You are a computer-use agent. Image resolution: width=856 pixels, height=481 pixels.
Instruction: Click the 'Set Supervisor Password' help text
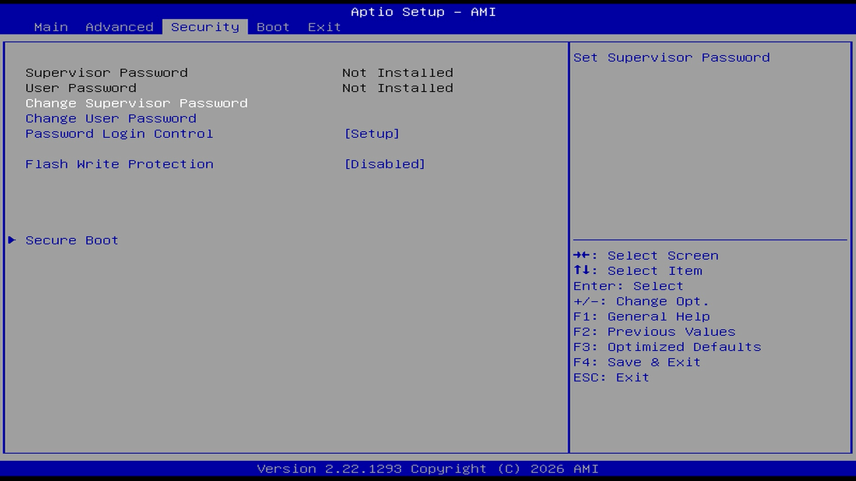pyautogui.click(x=671, y=58)
